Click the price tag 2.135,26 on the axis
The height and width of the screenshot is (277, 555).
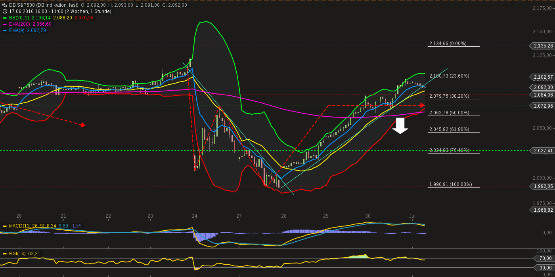[542, 46]
